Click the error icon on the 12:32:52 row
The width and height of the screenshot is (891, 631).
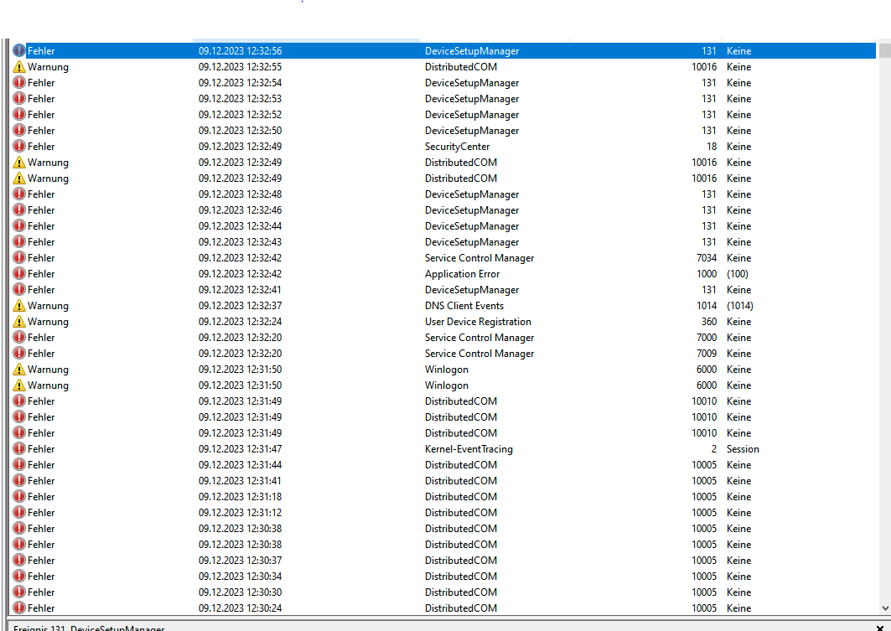pos(18,114)
